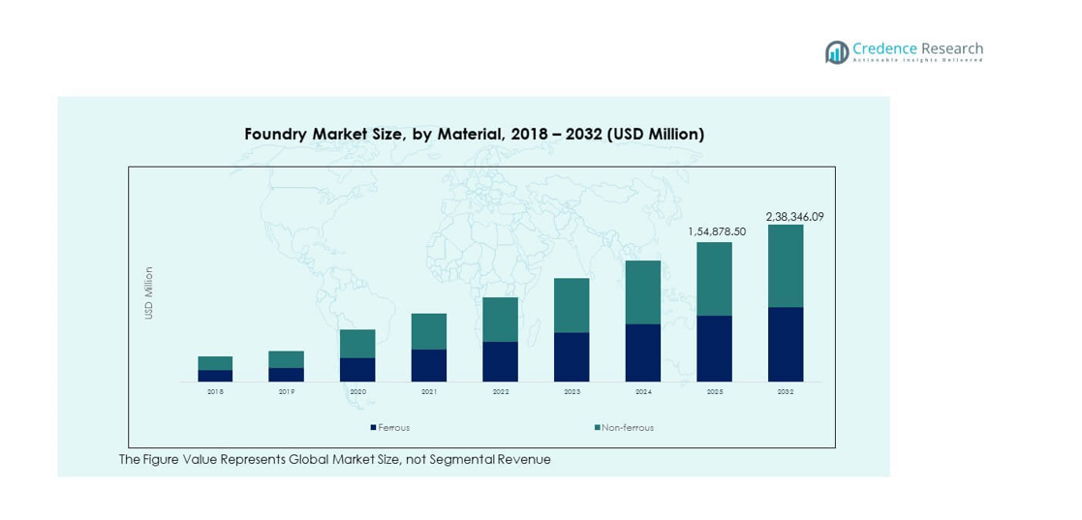The image size is (1082, 520).
Task: Select the Non-ferrous segment of the 2021 bar
Action: point(428,331)
